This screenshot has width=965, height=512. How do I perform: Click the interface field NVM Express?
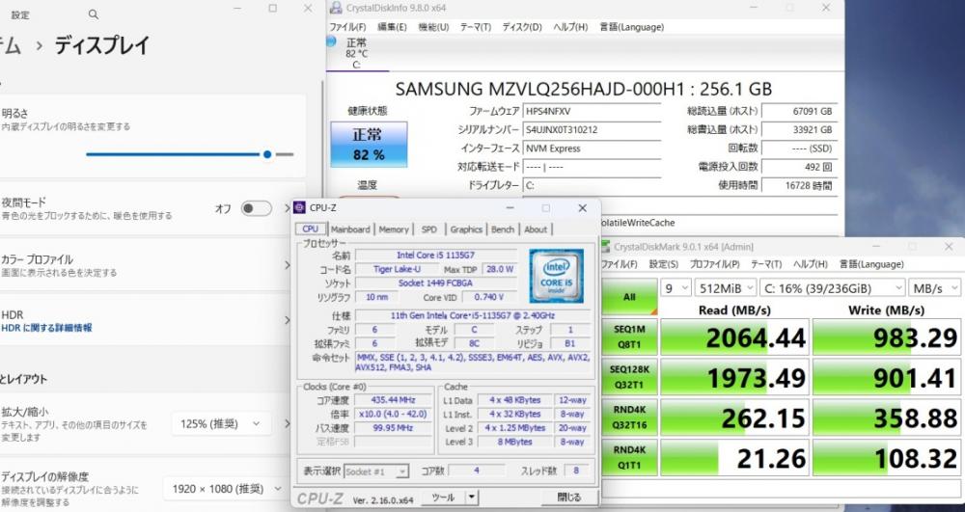point(593,148)
